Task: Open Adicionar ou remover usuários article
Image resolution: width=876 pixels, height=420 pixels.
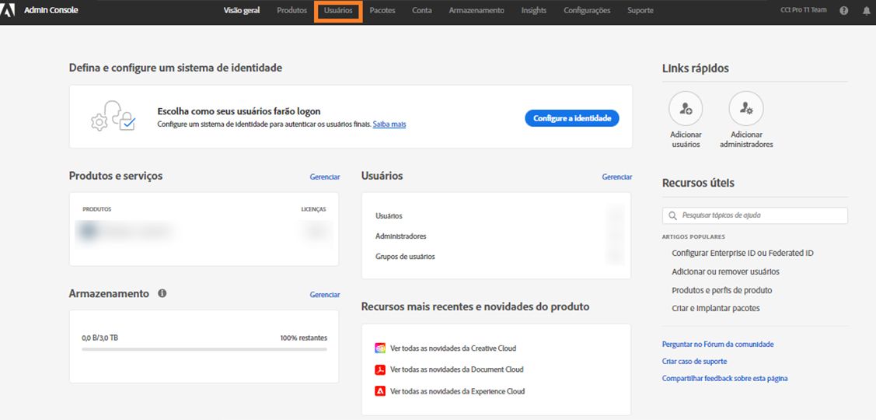Action: 725,271
